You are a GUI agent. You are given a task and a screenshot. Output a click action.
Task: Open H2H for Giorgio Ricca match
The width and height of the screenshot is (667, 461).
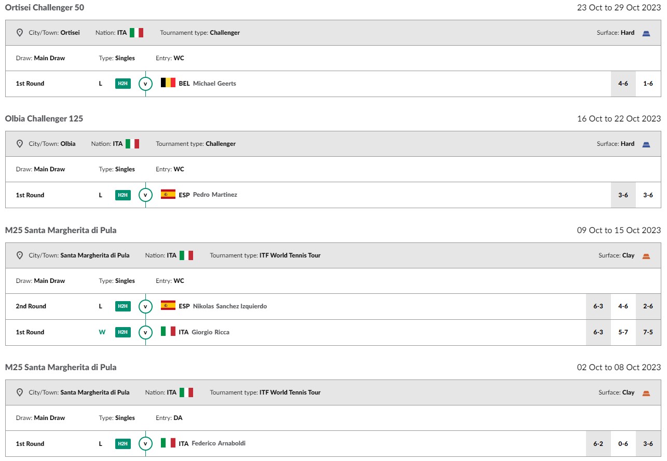pos(122,332)
